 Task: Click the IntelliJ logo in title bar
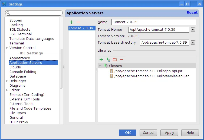pyautogui.click(x=4, y=4)
